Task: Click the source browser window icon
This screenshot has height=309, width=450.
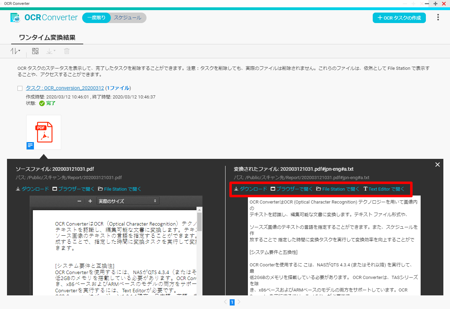Action: pos(55,189)
